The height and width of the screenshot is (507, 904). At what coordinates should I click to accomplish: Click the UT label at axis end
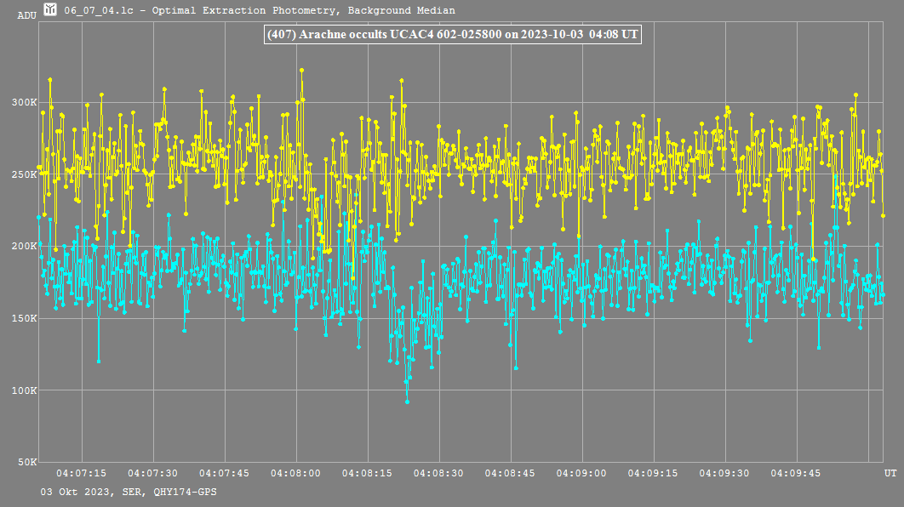(x=890, y=473)
